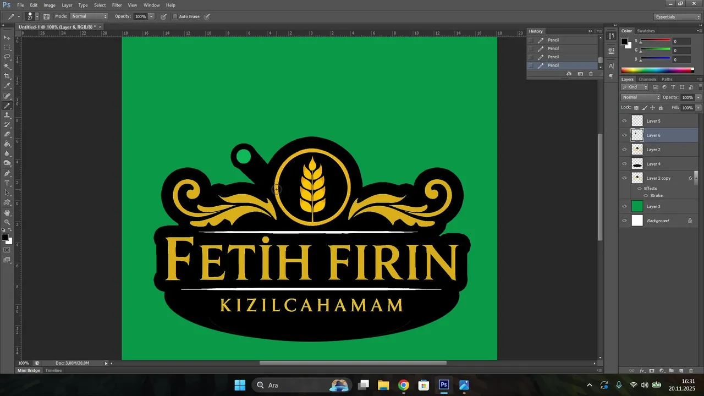This screenshot has width=704, height=396.
Task: Open the Essentials workspace dropdown
Action: (678, 17)
